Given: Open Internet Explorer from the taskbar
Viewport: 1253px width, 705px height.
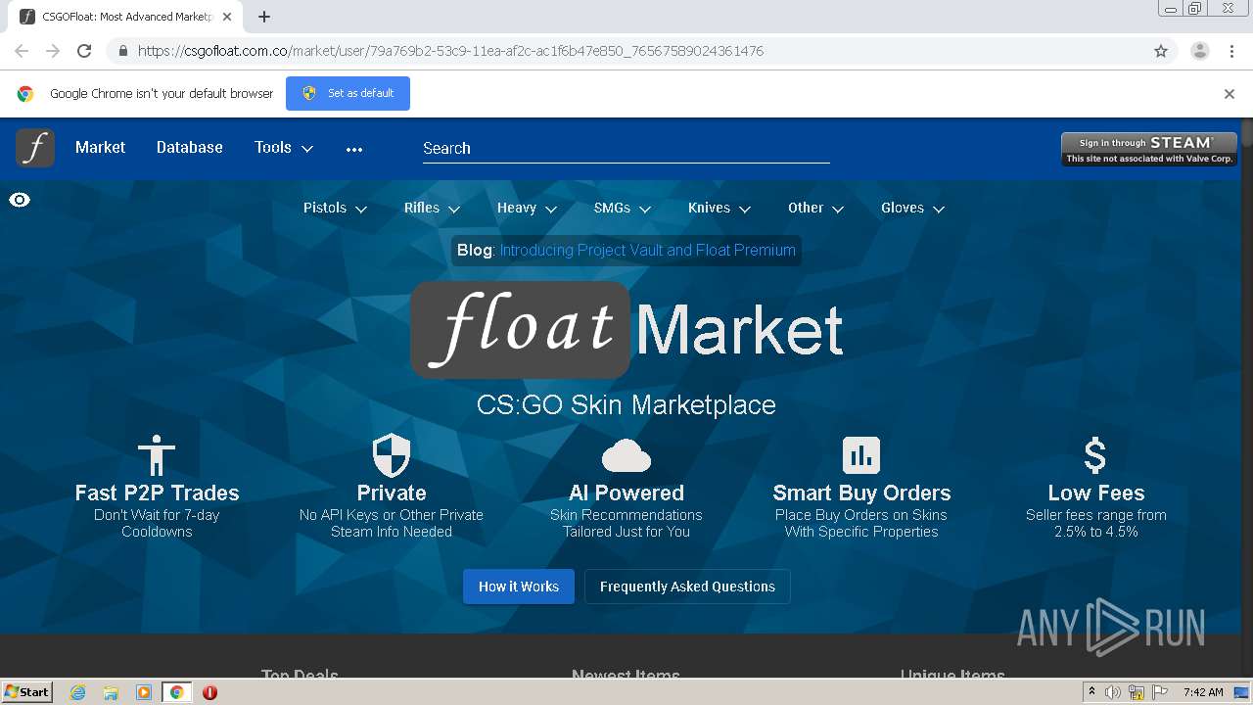Looking at the screenshot, I should [77, 692].
